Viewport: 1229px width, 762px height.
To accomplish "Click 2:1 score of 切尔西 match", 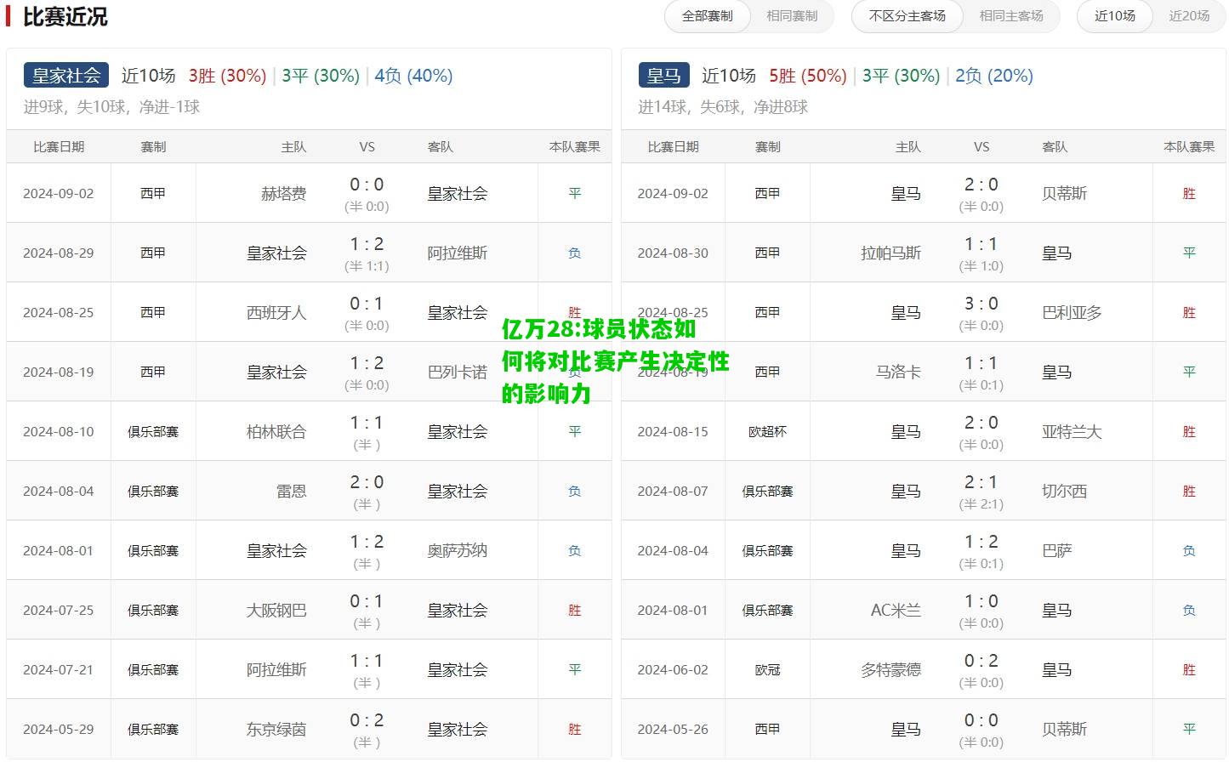I will pyautogui.click(x=981, y=482).
